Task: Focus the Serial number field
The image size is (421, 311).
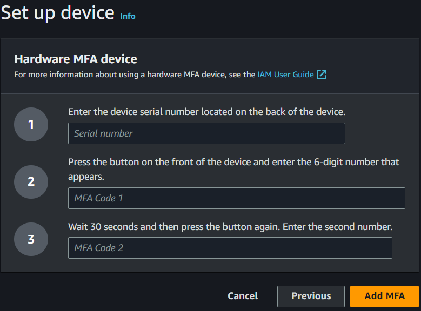Action: pos(206,133)
